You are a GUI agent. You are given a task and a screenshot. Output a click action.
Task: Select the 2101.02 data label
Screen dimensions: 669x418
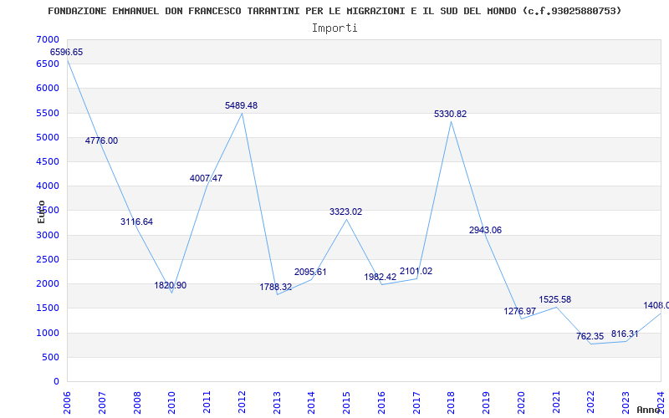[416, 271]
